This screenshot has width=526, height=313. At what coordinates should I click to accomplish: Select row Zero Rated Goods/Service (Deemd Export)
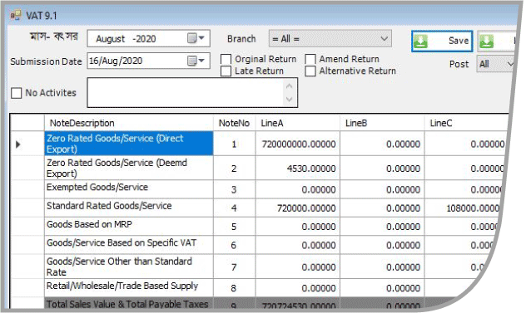[129, 168]
